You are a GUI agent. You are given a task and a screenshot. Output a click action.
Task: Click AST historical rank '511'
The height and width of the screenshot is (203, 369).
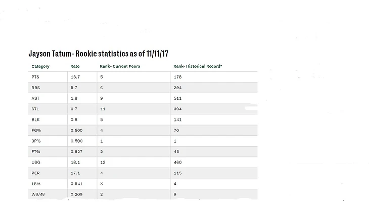(177, 98)
